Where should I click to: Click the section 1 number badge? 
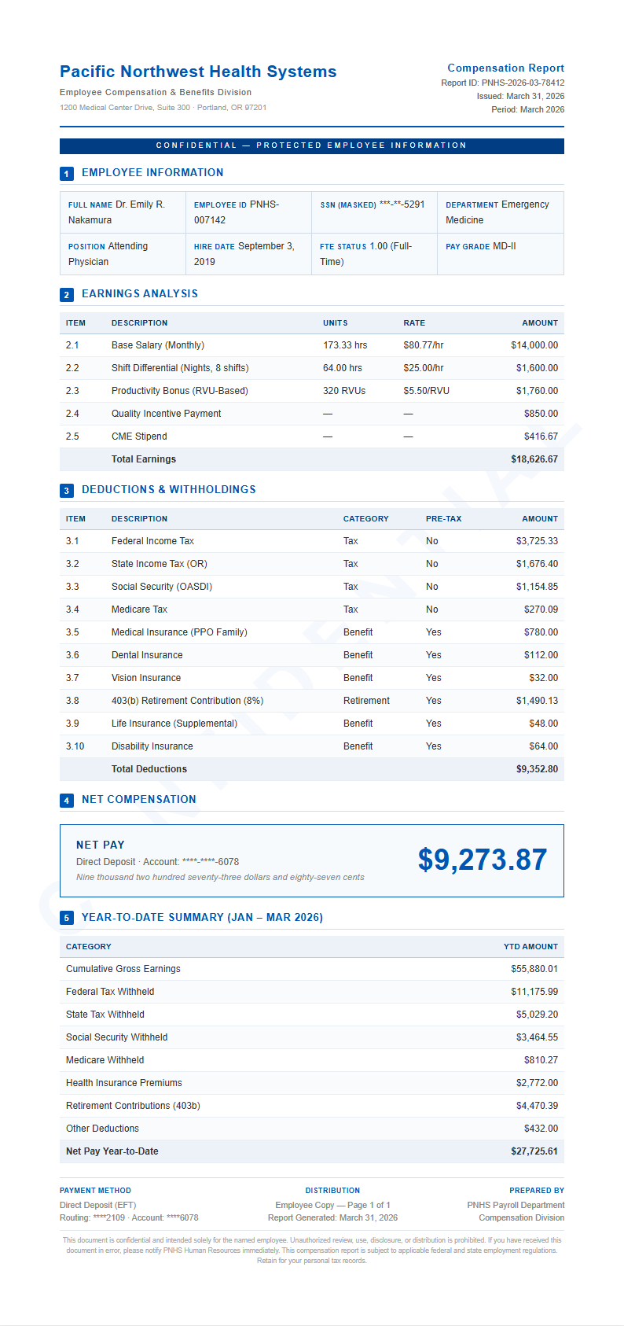tap(67, 174)
